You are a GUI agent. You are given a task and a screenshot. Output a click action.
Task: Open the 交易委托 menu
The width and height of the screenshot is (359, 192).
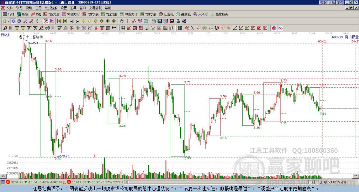pos(95,8)
